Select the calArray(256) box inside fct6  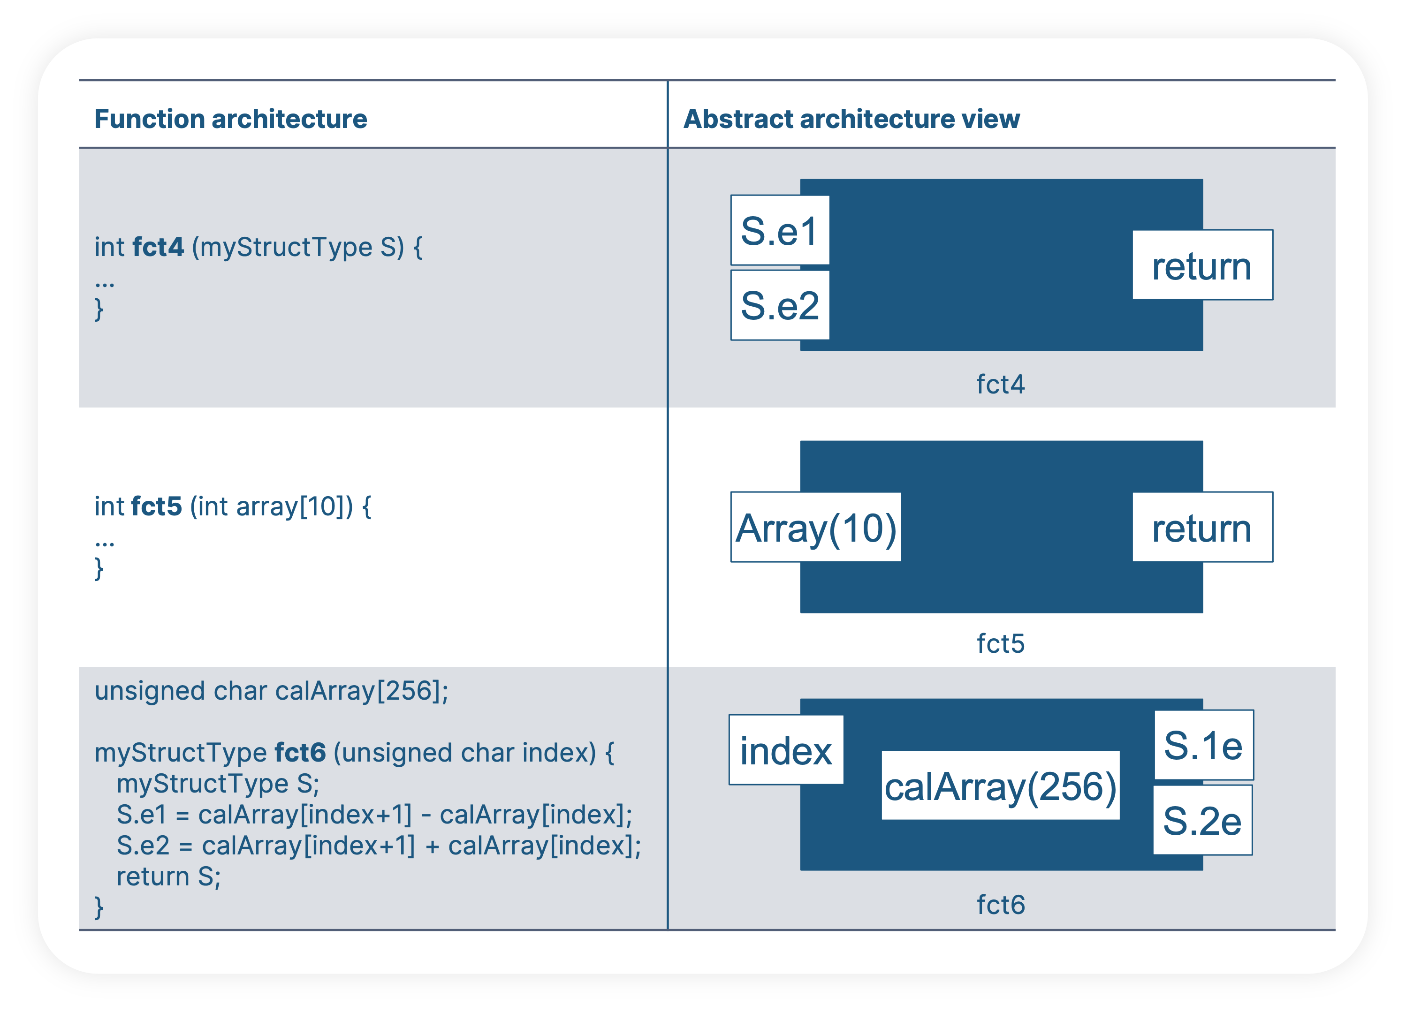coord(1000,786)
